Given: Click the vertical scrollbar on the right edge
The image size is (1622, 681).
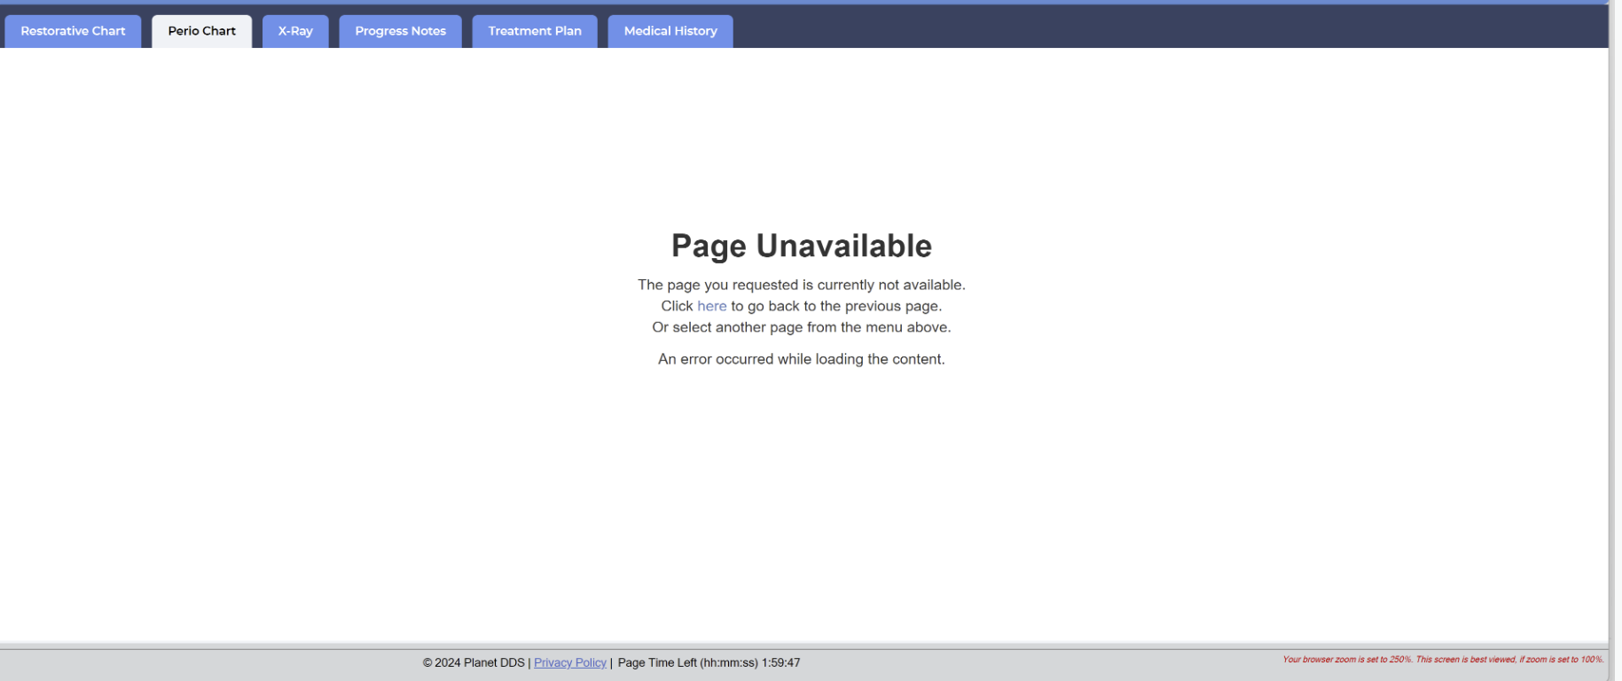Looking at the screenshot, I should click(1615, 340).
